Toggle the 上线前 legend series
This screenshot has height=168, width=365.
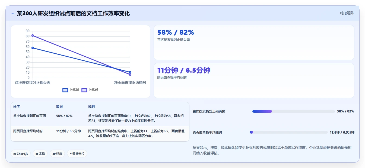point(71,90)
